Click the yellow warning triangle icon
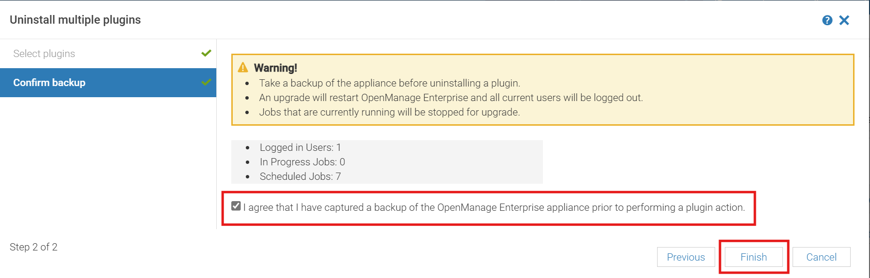This screenshot has height=278, width=870. pyautogui.click(x=243, y=68)
